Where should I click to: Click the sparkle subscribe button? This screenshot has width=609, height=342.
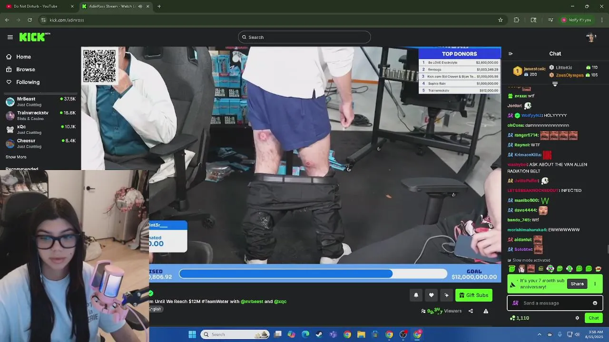coord(446,295)
